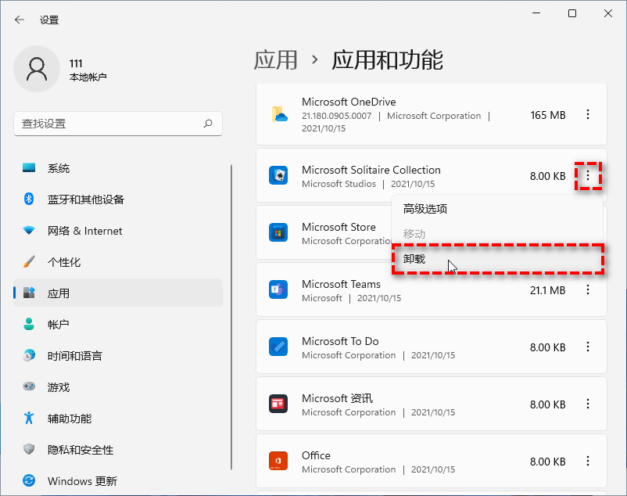Open the 111 local account profile picture
This screenshot has width=627, height=496.
coord(37,69)
